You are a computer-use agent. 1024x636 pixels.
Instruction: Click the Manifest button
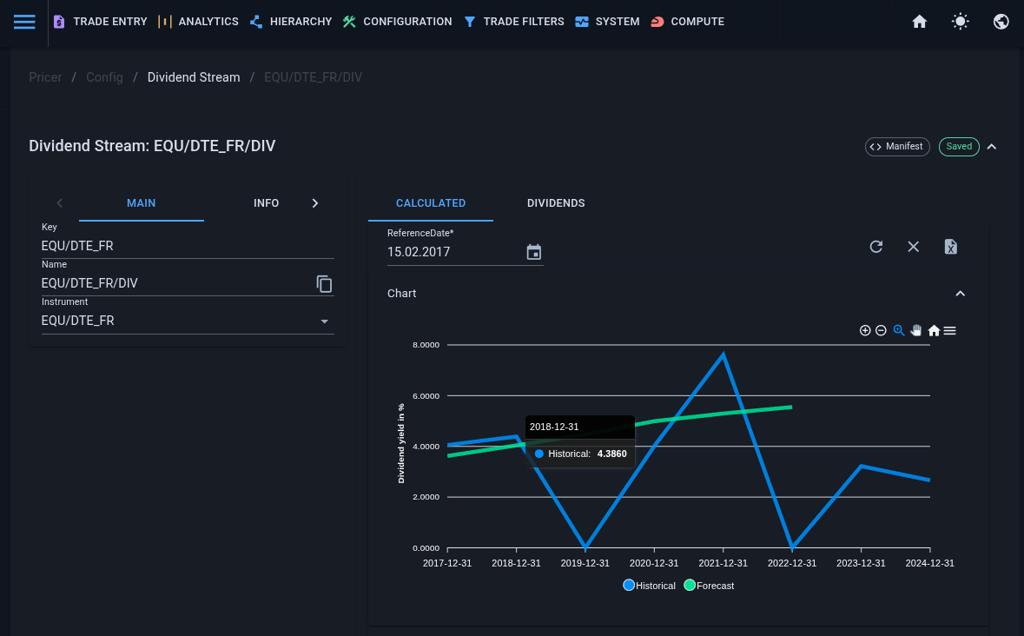click(x=897, y=146)
